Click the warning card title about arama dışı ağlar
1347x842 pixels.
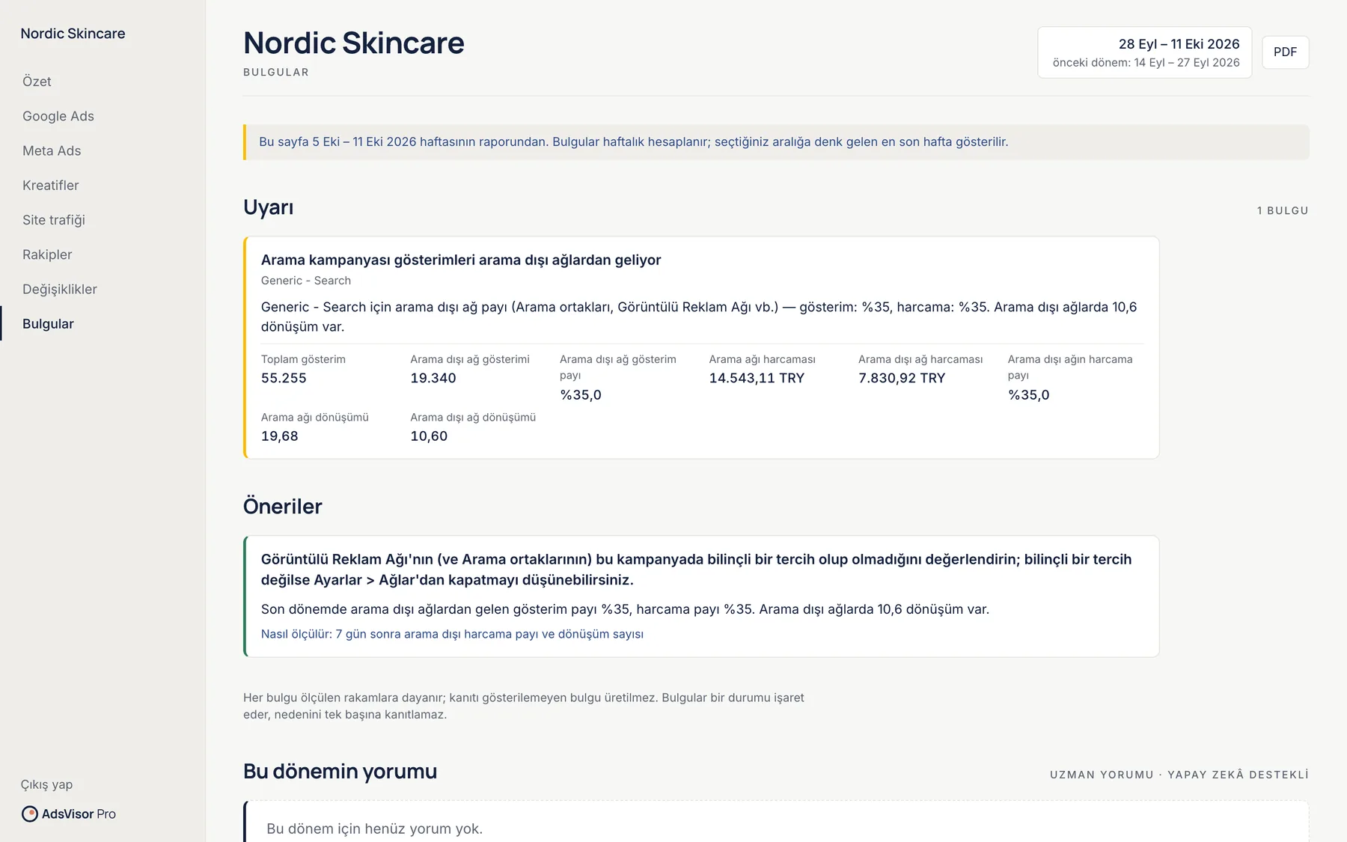[461, 260]
